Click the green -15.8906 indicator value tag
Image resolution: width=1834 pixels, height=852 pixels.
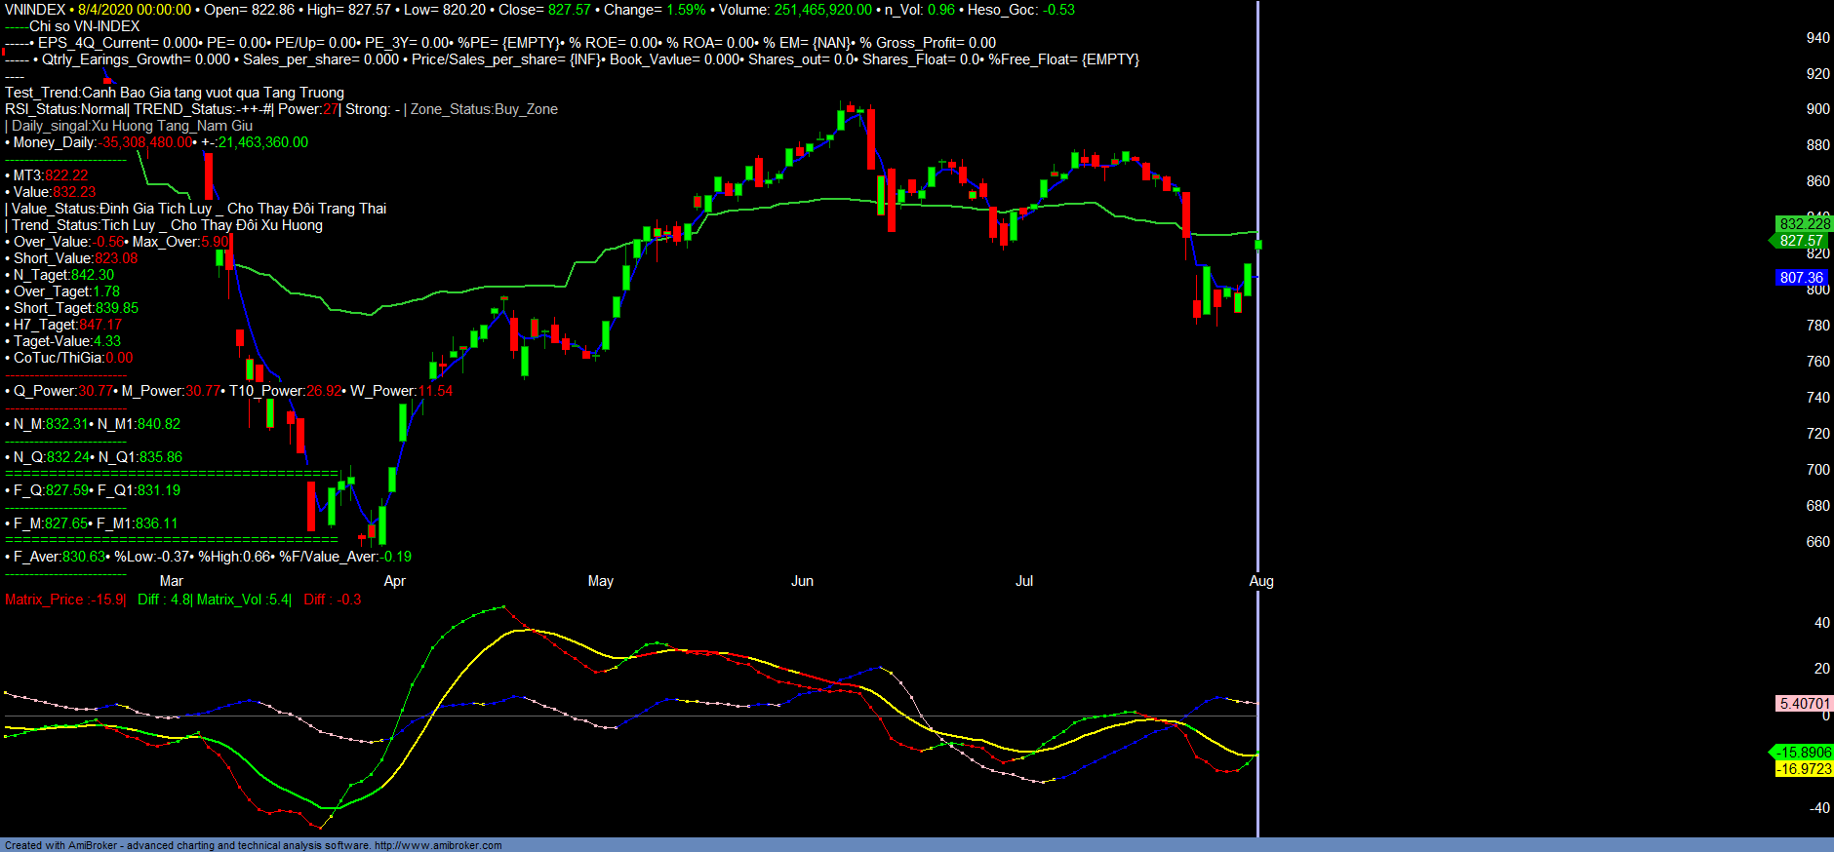[1804, 753]
